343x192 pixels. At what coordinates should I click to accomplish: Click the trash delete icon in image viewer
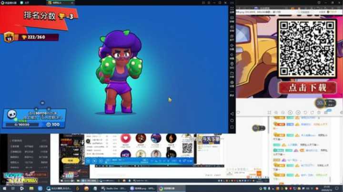click(319, 112)
